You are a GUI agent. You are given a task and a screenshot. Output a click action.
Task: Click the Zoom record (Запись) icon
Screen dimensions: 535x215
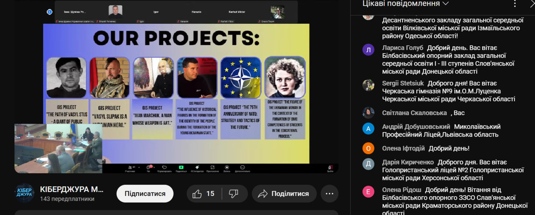(227, 167)
